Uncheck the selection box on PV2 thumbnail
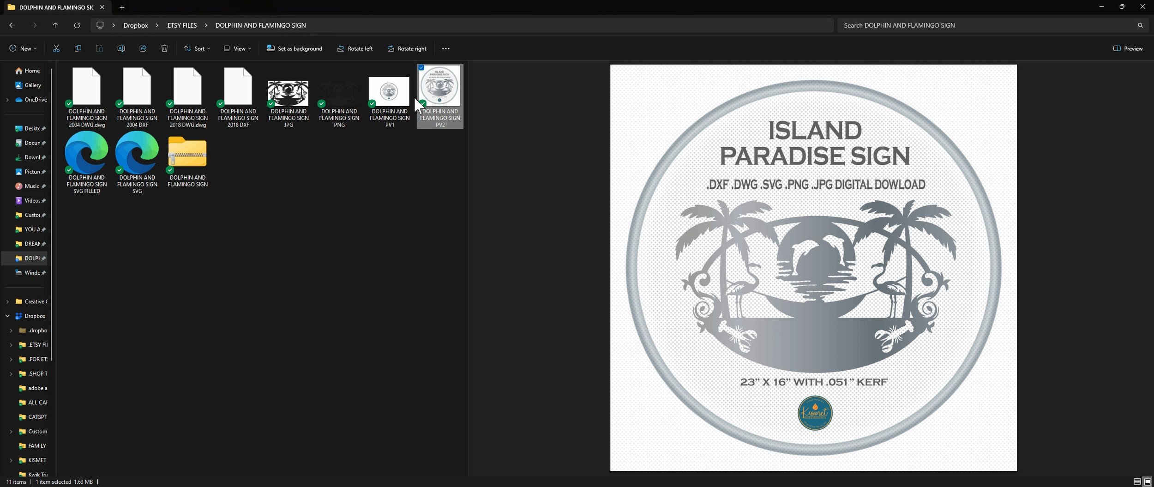1154x487 pixels. [x=421, y=68]
